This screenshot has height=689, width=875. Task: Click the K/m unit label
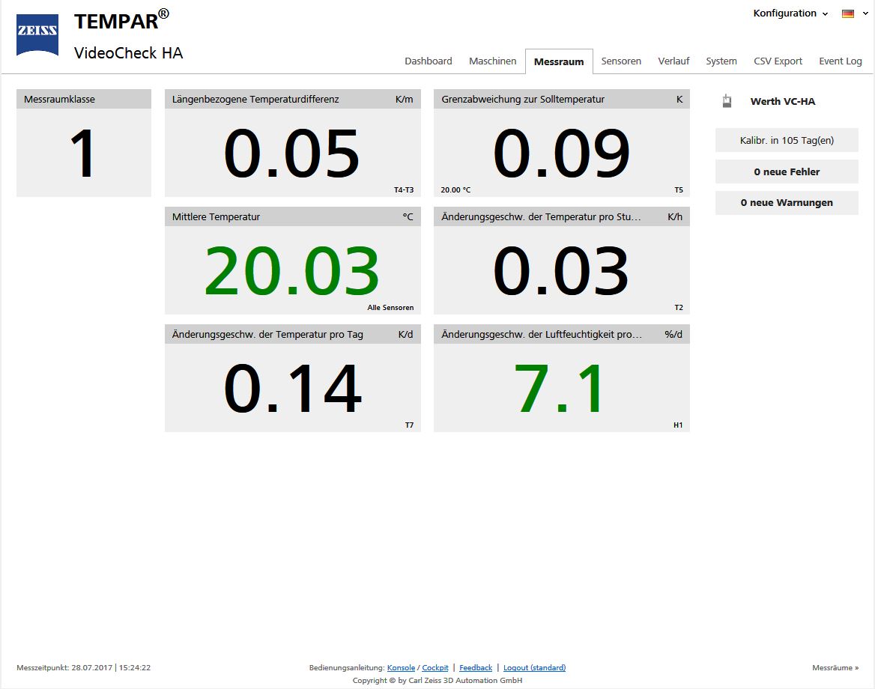point(404,99)
